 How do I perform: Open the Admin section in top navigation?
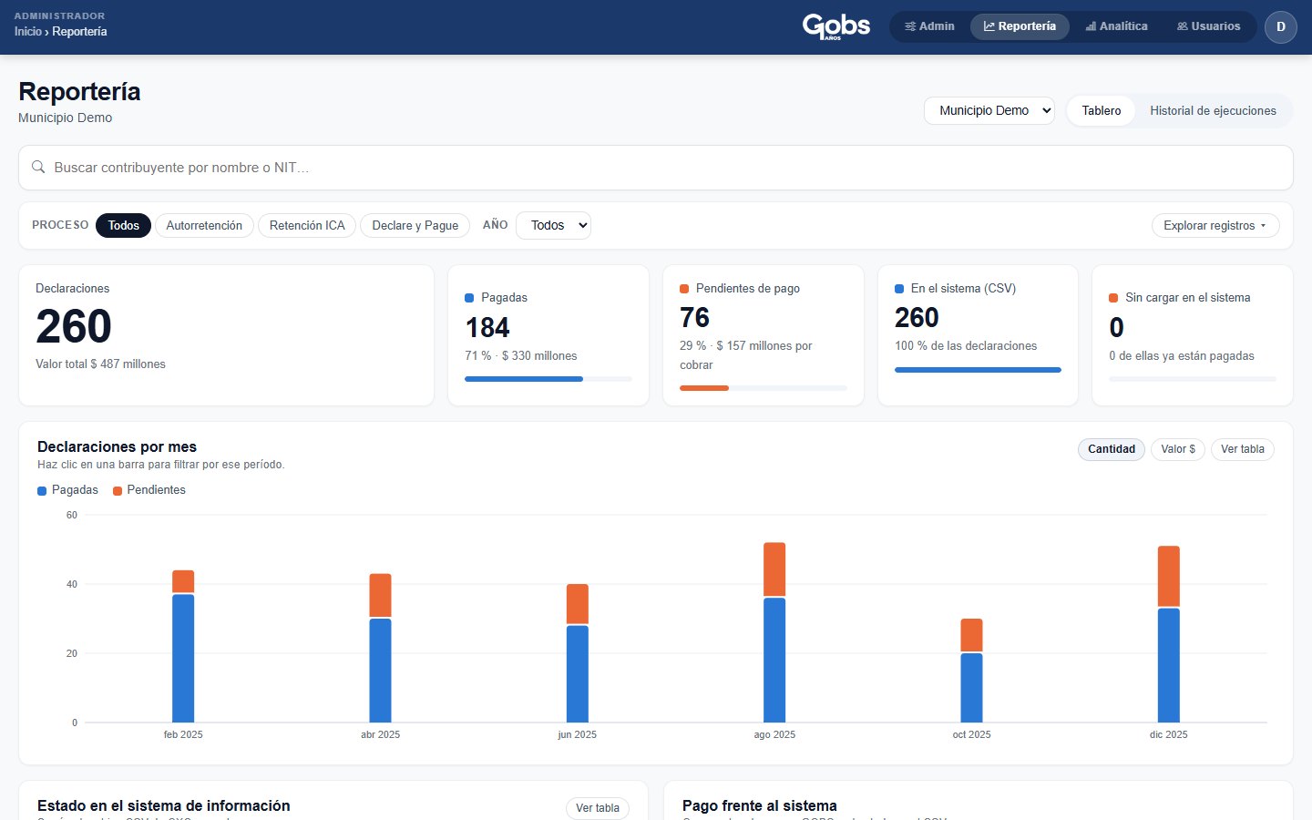click(929, 26)
